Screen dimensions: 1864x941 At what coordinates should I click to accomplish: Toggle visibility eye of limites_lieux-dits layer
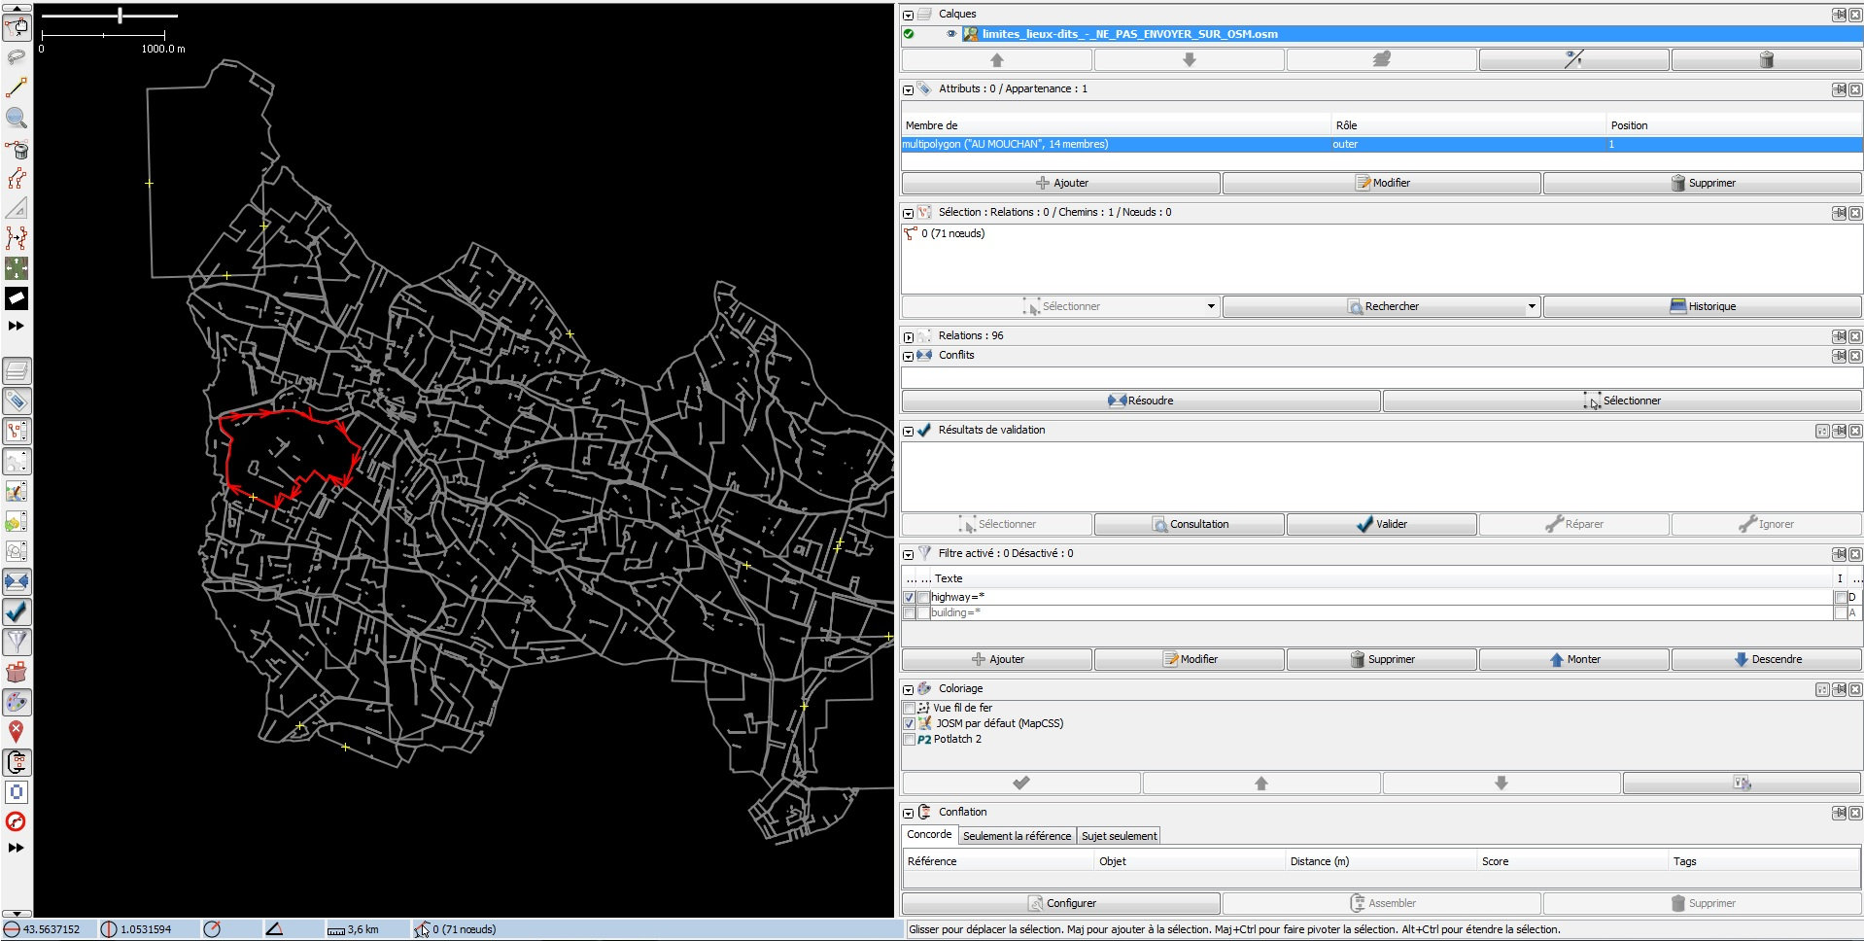[951, 34]
